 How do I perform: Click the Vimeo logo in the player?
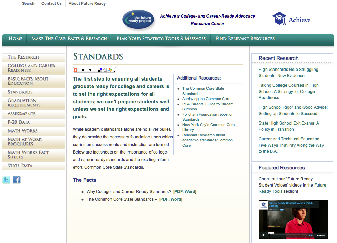click(x=321, y=235)
